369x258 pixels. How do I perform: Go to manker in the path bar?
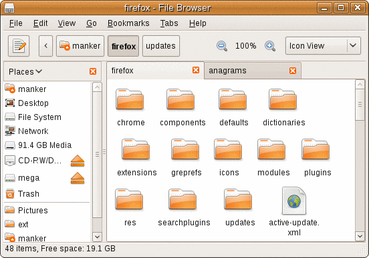coord(80,46)
